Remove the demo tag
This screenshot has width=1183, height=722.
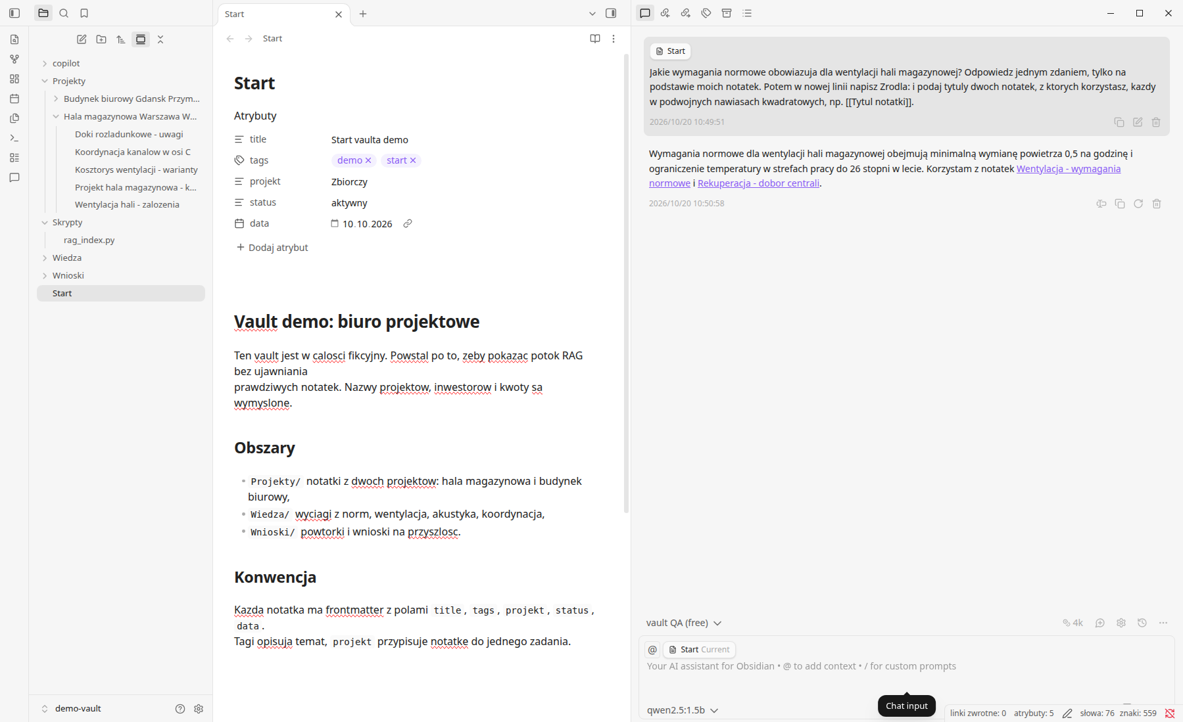[x=368, y=160]
